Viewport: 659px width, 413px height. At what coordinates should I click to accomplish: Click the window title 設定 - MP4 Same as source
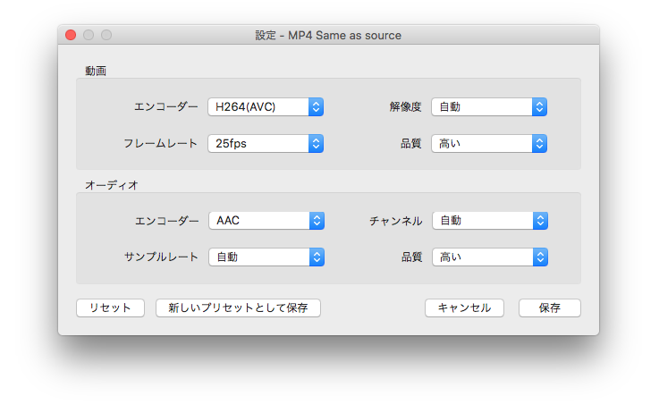[328, 36]
